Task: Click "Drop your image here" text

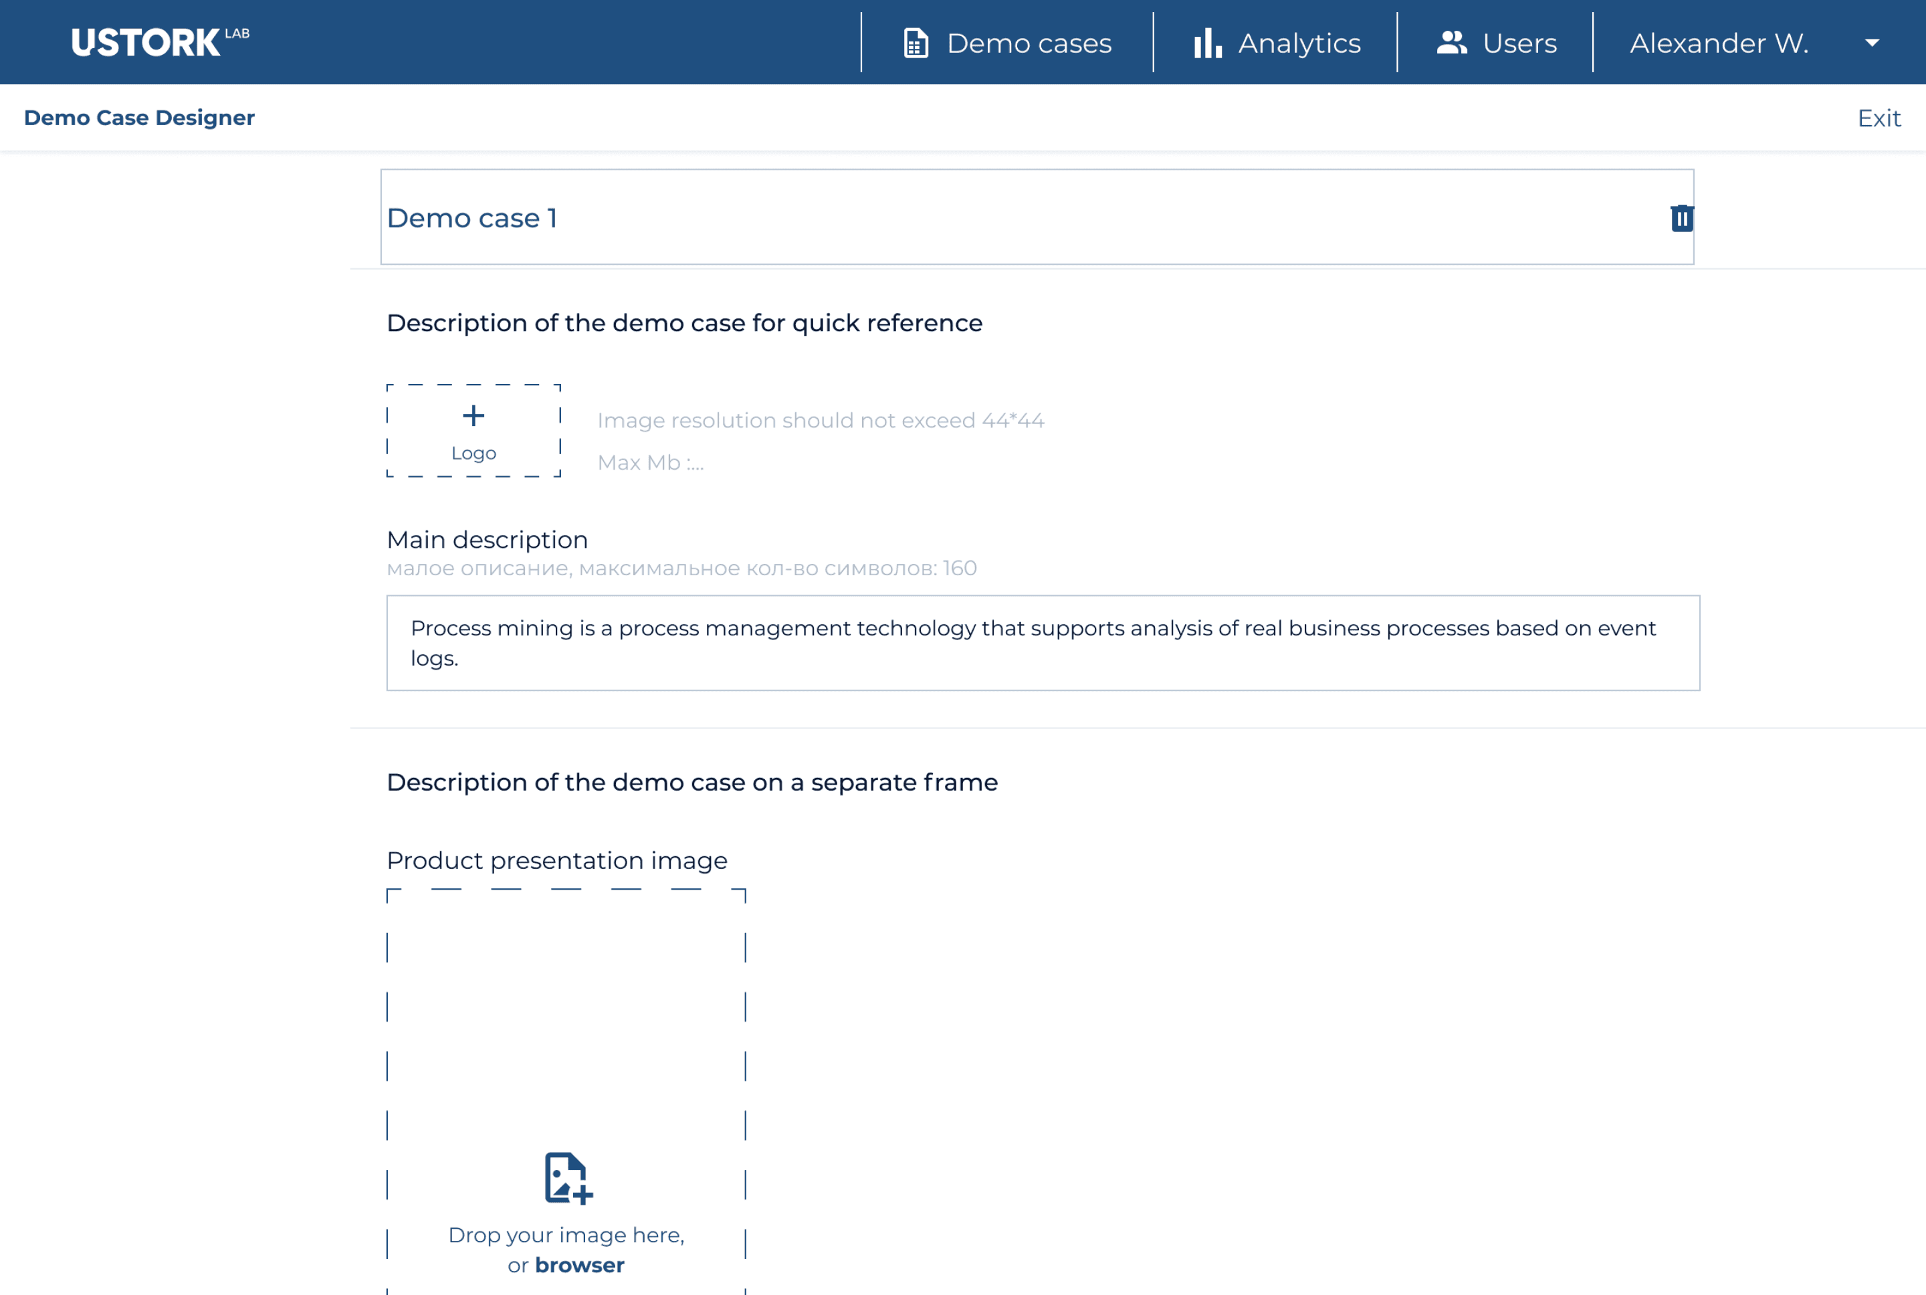Action: [x=566, y=1235]
